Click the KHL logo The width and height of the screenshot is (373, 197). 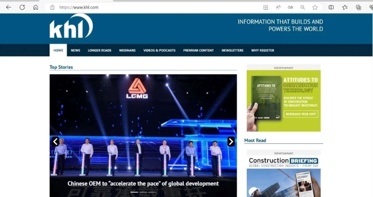(71, 26)
